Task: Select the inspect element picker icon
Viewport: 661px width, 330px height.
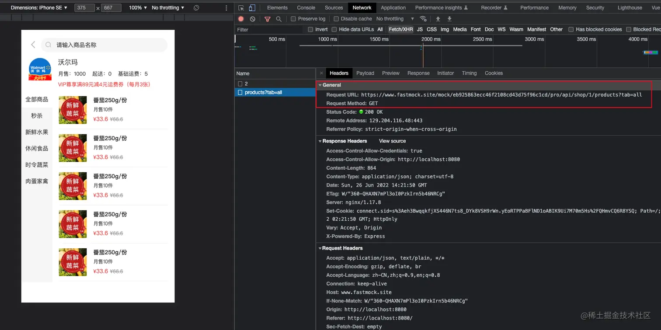Action: (x=241, y=8)
